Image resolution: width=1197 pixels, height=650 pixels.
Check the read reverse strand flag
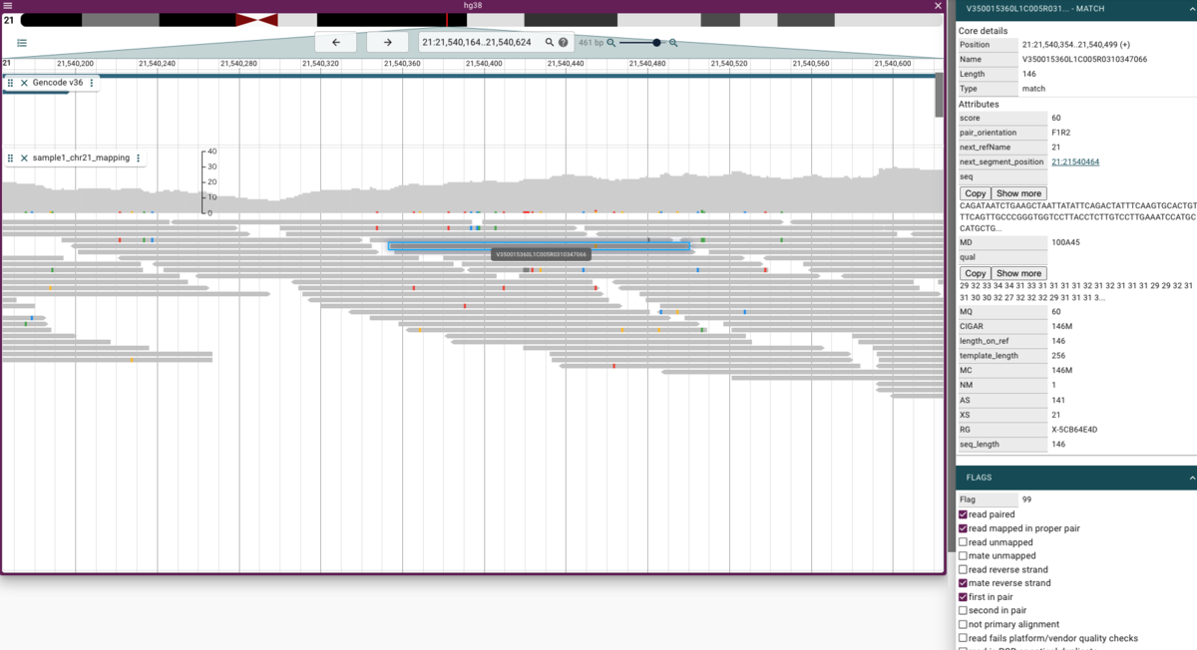(963, 569)
